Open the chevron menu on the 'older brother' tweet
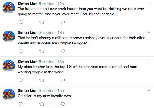 point(149,62)
